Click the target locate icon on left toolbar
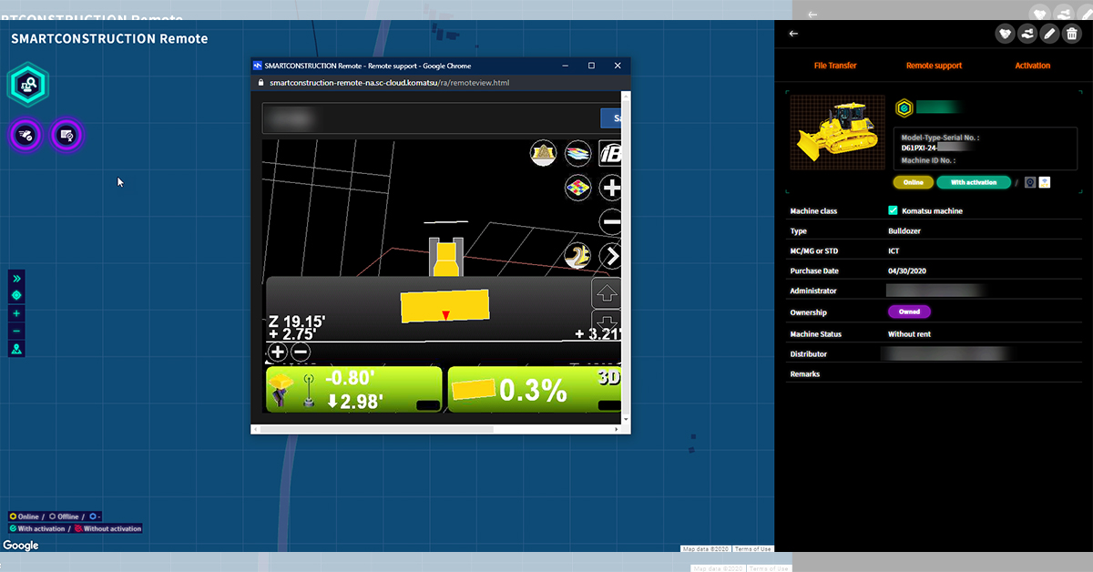The height and width of the screenshot is (572, 1093). coord(16,296)
